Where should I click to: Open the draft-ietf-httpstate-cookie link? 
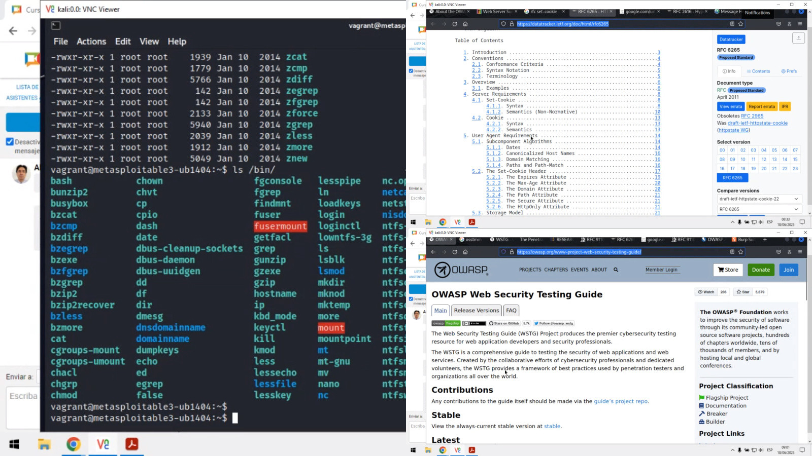pyautogui.click(x=758, y=123)
